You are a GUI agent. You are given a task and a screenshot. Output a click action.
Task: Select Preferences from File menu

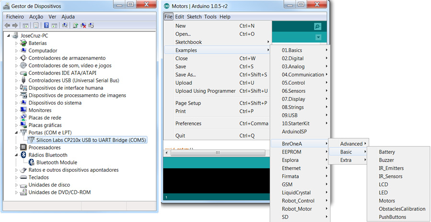pyautogui.click(x=217, y=123)
